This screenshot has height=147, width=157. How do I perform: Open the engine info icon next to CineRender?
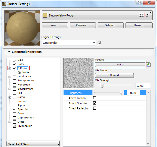99,43
